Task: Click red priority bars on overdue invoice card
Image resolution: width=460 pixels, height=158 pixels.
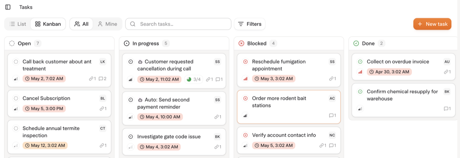Action: click(360, 72)
